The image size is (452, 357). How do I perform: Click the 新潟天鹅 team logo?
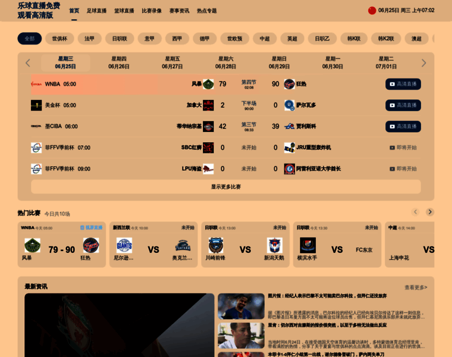(274, 245)
